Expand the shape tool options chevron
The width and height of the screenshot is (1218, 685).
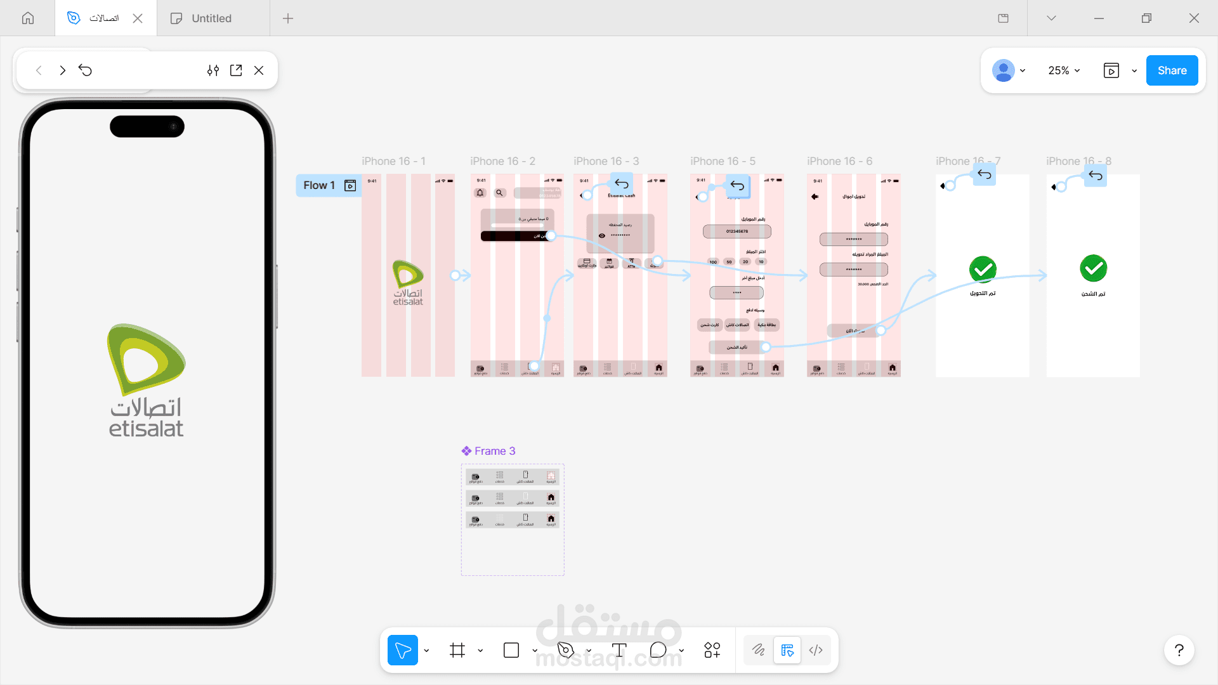click(534, 650)
